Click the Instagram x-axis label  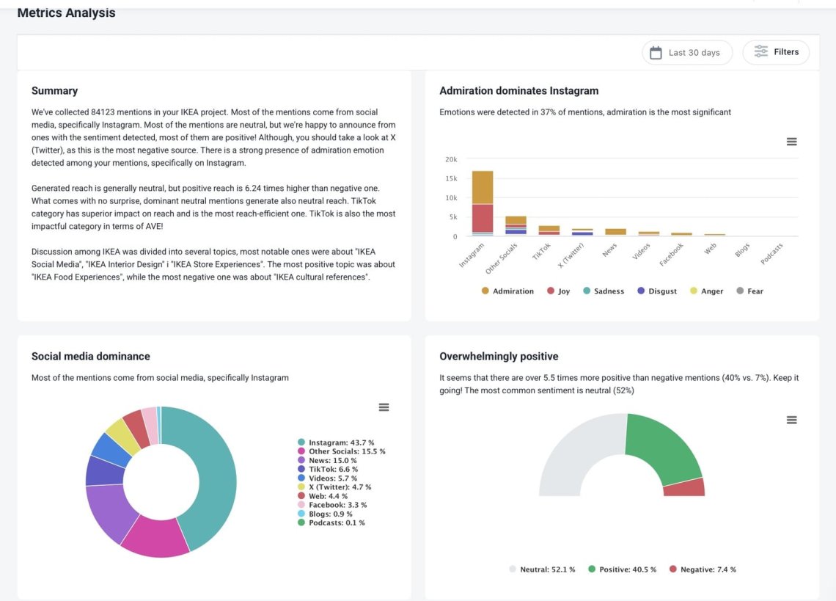tap(472, 255)
